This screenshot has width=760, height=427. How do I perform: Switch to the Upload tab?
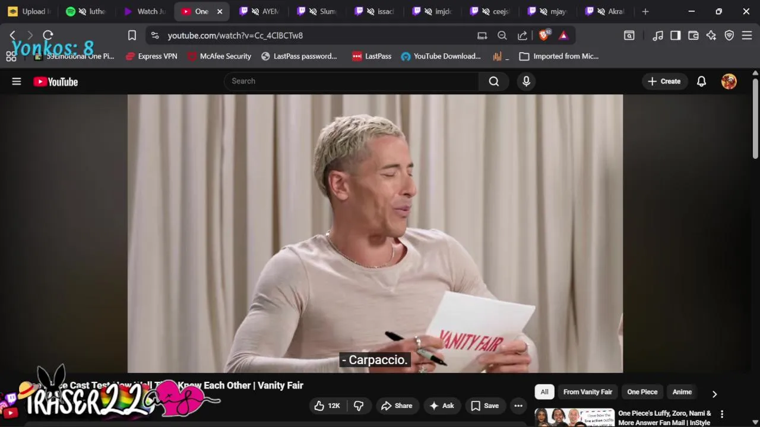tap(28, 11)
